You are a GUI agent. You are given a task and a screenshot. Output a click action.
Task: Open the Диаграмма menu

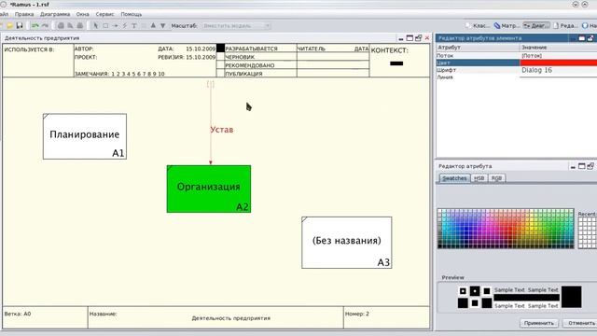(55, 14)
